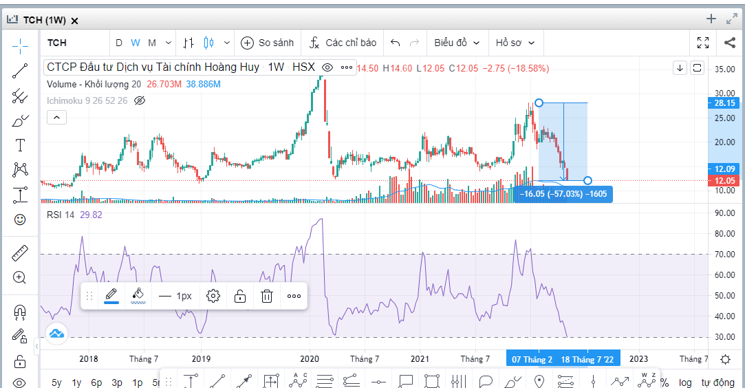
Task: Open the emoji icons tool
Action: pyautogui.click(x=20, y=219)
